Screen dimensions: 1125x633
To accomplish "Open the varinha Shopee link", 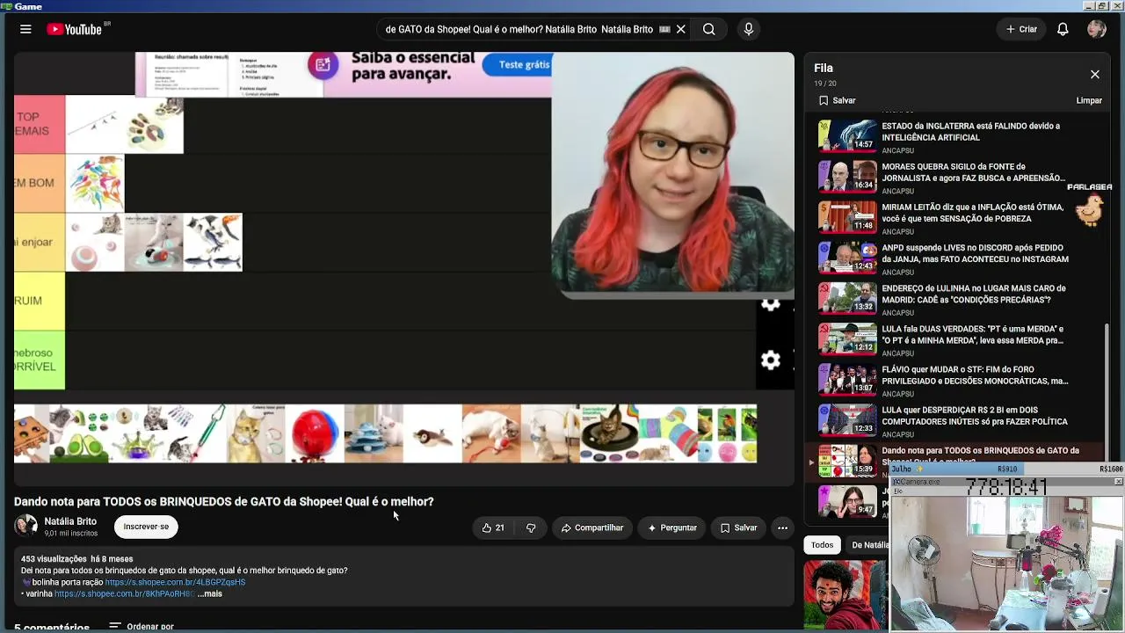I will click(x=124, y=593).
